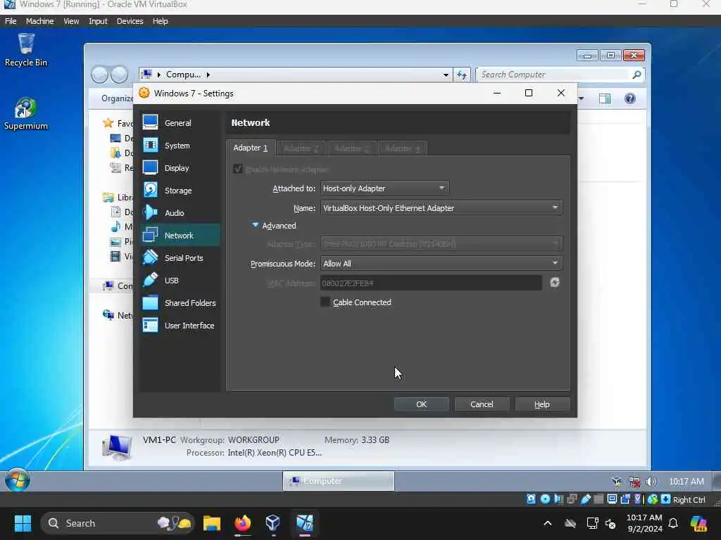Open the Storage settings category

point(180,190)
